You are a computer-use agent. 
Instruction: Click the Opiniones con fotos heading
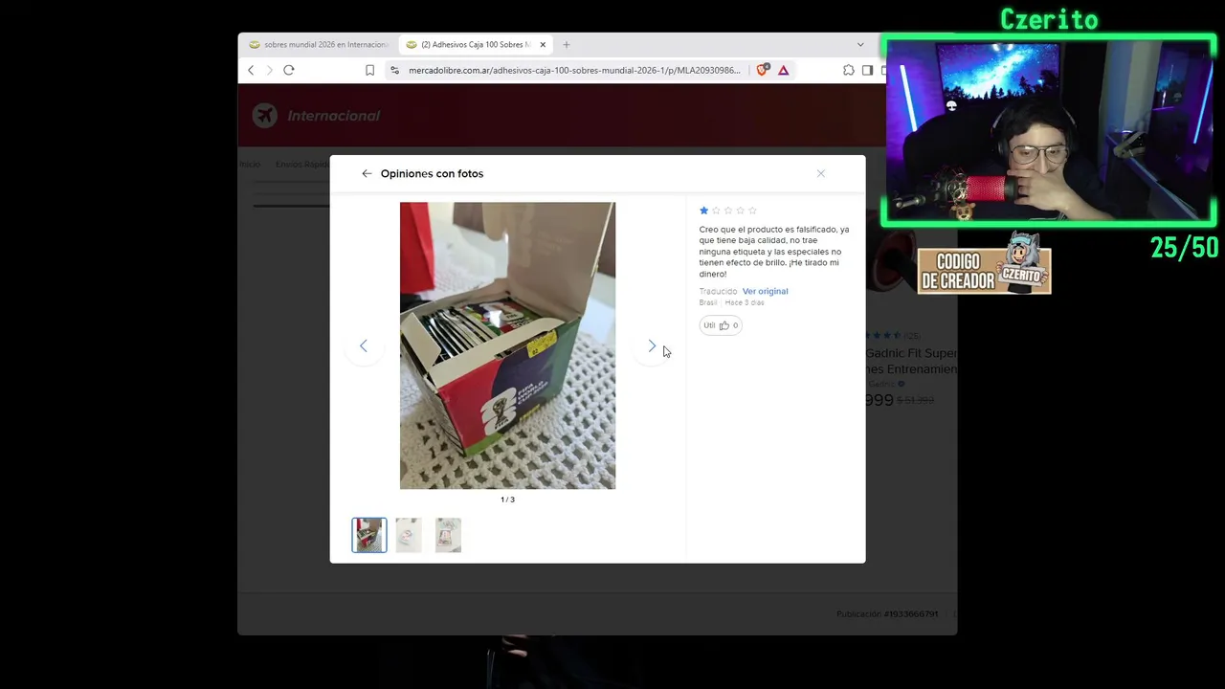pos(432,173)
